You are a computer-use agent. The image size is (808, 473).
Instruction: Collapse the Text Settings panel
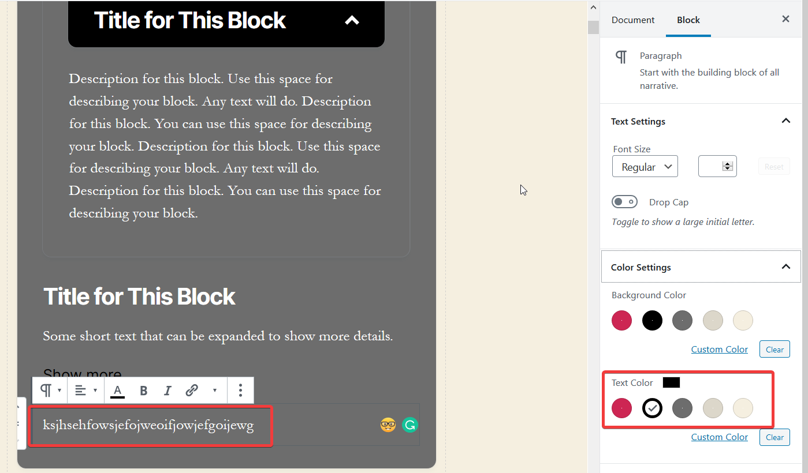[x=785, y=121]
